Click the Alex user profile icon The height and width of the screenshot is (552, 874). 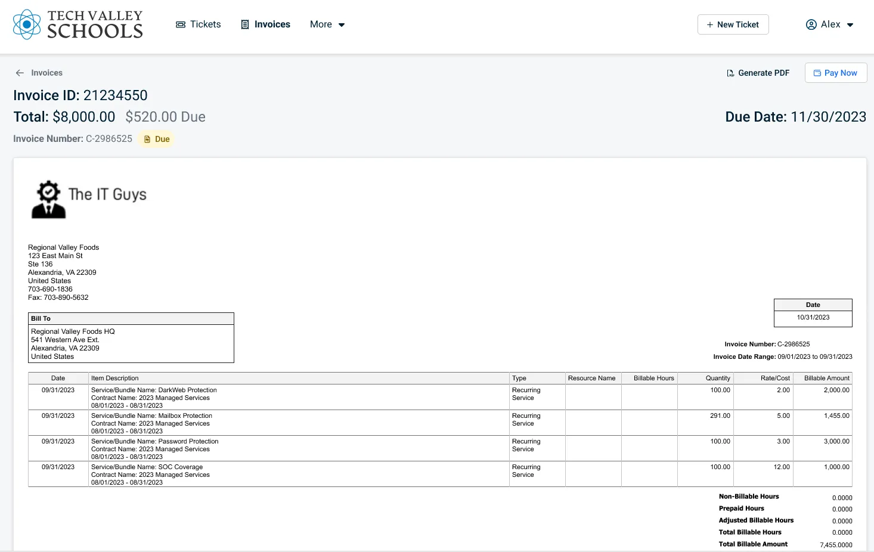(x=811, y=24)
